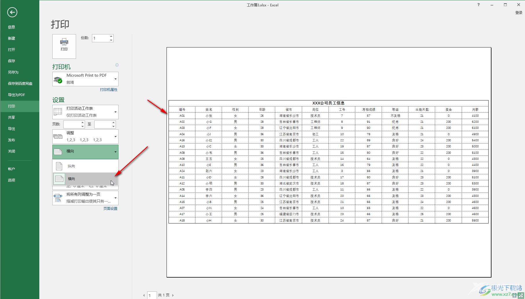The height and width of the screenshot is (299, 525).
Task: Open printer info tooltip icon
Action: coord(117,65)
